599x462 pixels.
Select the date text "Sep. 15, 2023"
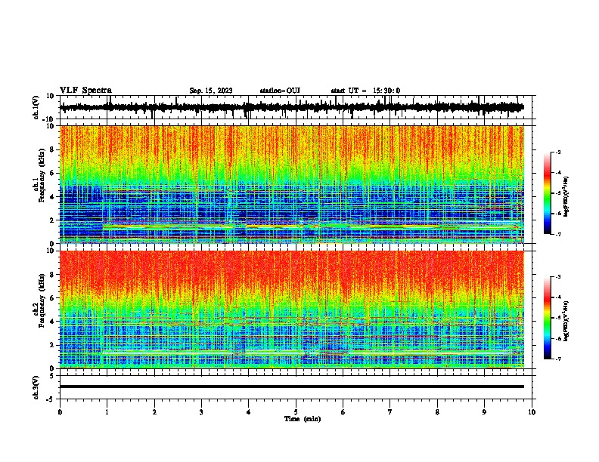tap(211, 91)
